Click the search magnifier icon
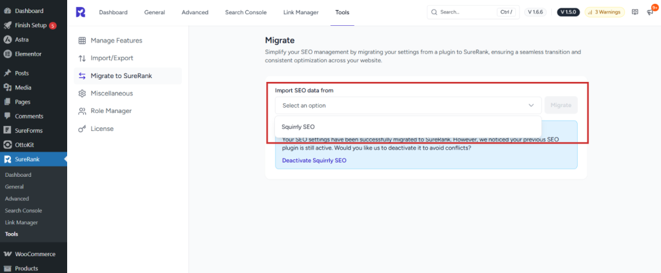 click(x=434, y=12)
